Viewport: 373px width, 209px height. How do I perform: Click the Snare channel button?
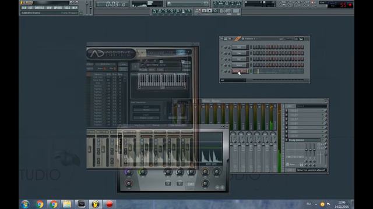pyautogui.click(x=240, y=65)
